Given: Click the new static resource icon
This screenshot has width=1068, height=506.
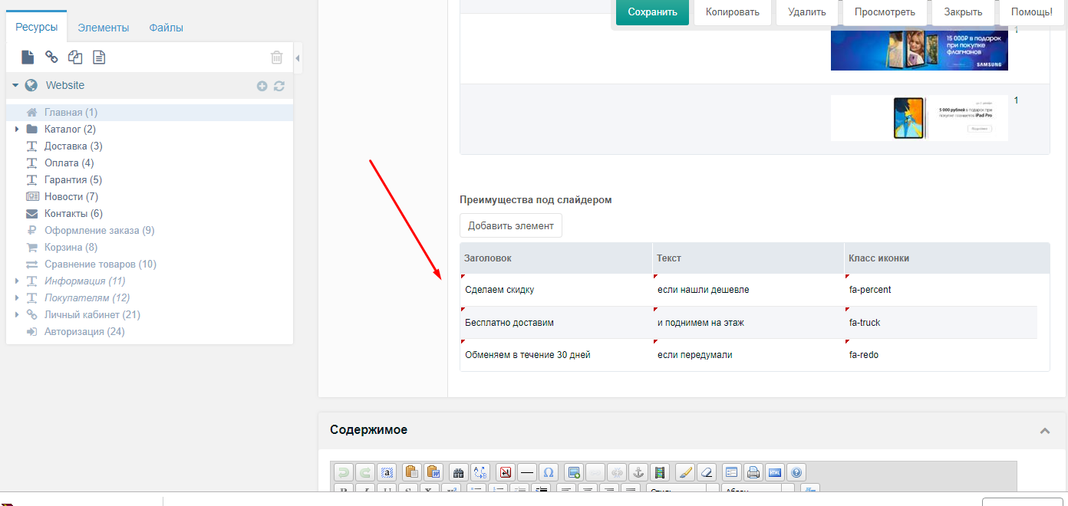Looking at the screenshot, I should 99,57.
